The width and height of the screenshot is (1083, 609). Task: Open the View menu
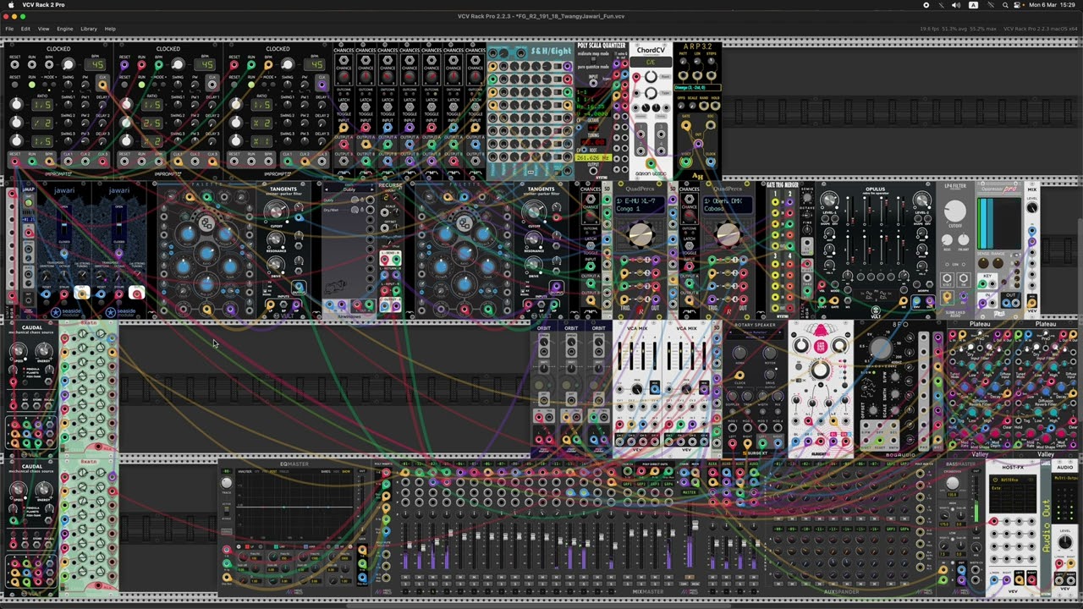(43, 29)
